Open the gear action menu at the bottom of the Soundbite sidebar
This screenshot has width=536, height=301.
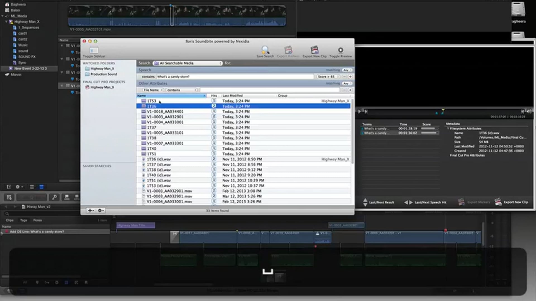(x=101, y=210)
